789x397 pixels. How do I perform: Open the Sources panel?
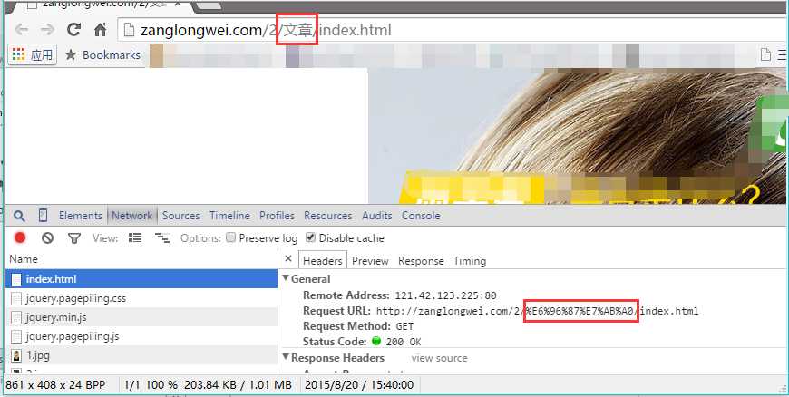[x=180, y=216]
